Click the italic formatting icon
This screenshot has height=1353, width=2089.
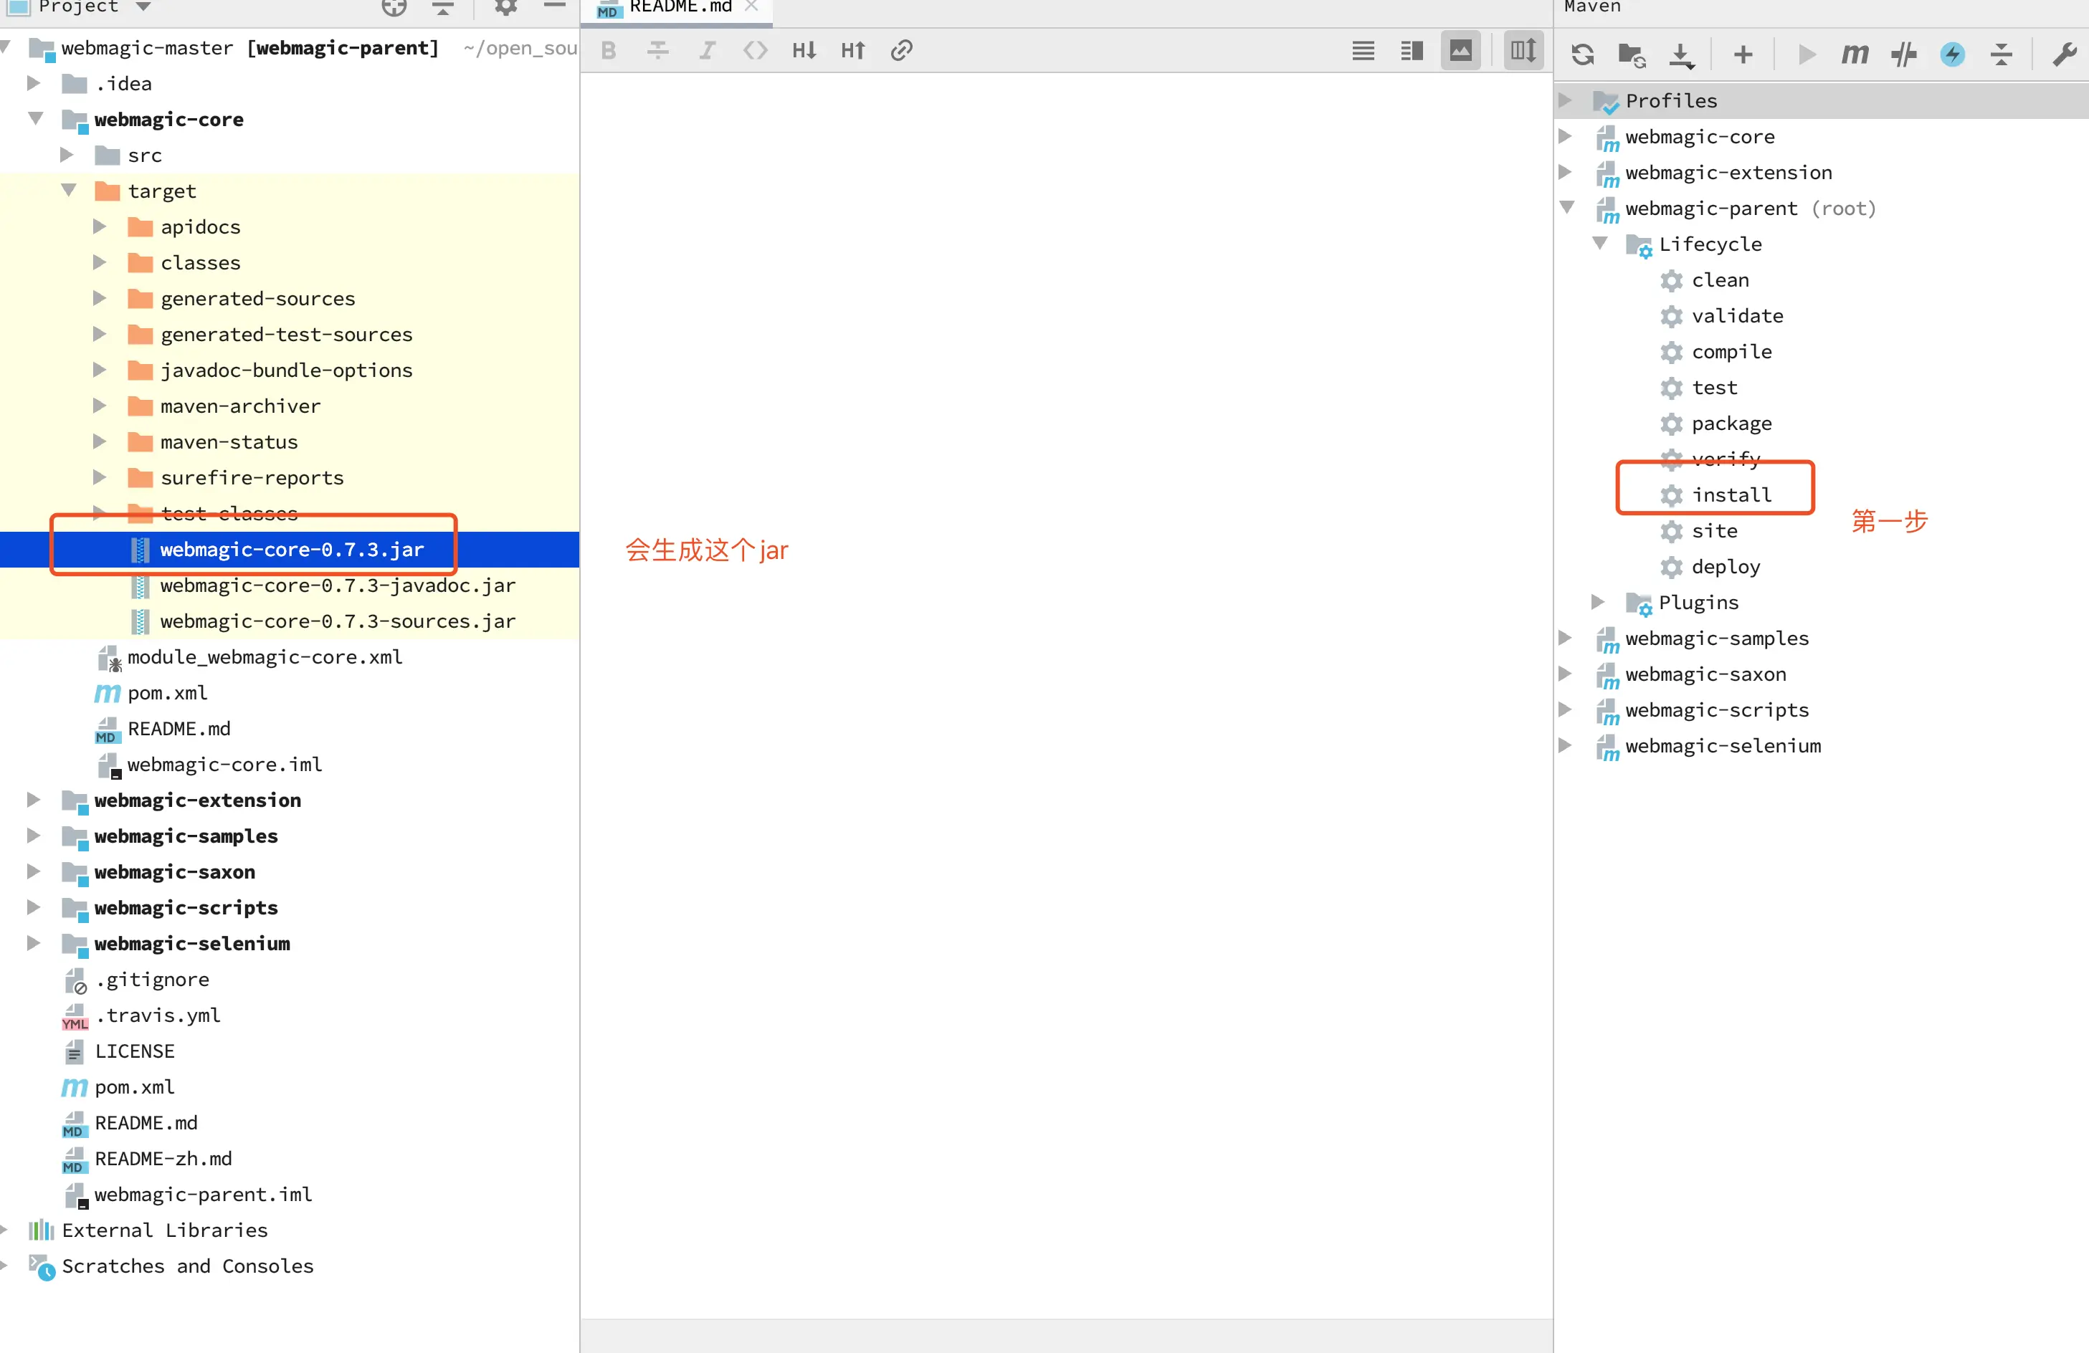coord(707,50)
